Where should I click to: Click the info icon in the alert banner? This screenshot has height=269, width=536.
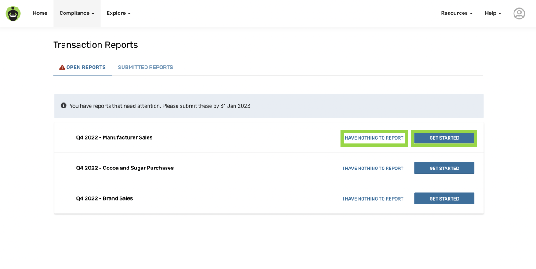click(63, 106)
